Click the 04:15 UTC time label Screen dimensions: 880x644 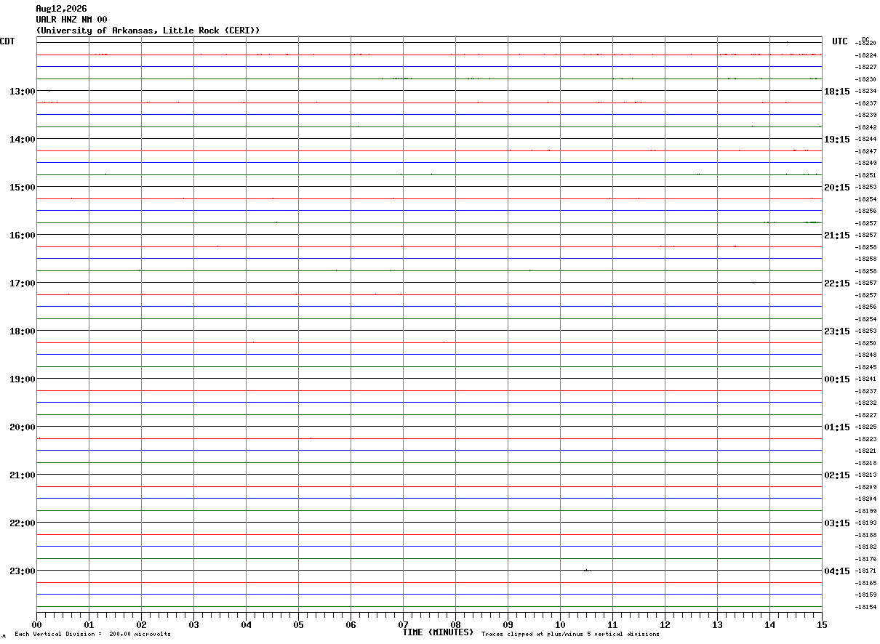coord(836,571)
